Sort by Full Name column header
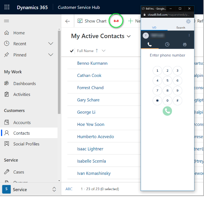The height and width of the screenshot is (197, 204). 85,51
